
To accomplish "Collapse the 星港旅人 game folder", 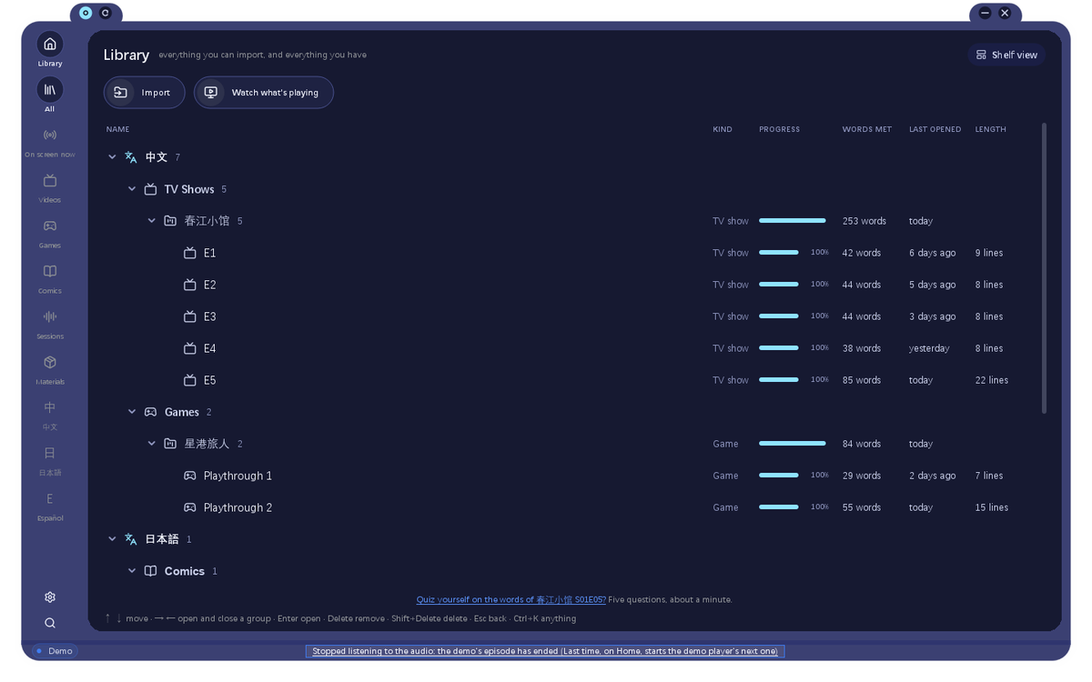I will click(x=152, y=444).
